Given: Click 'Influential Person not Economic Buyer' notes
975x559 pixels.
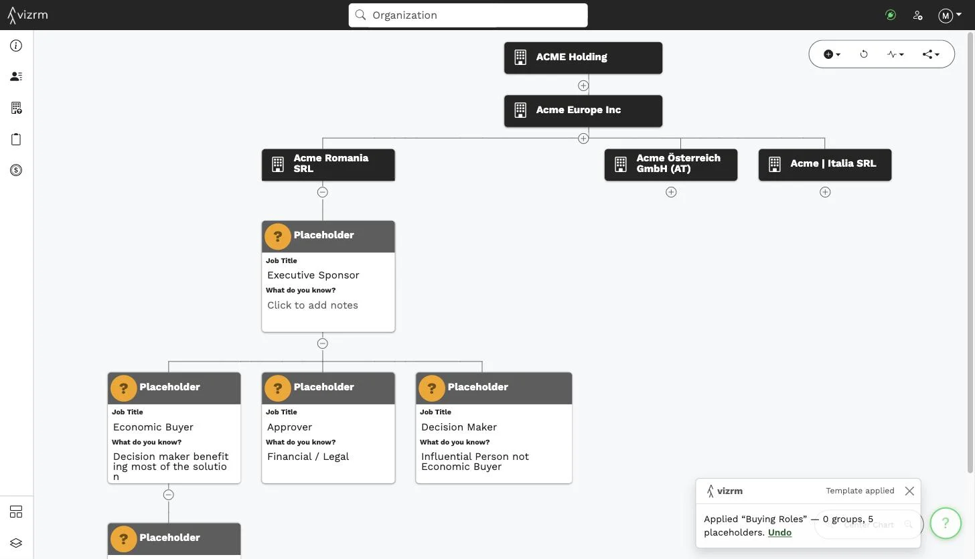Looking at the screenshot, I should [x=475, y=461].
